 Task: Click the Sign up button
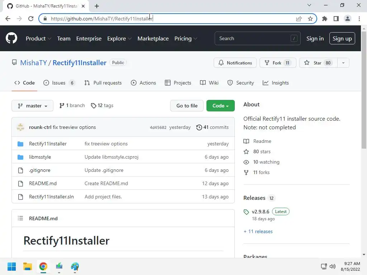pyautogui.click(x=342, y=39)
